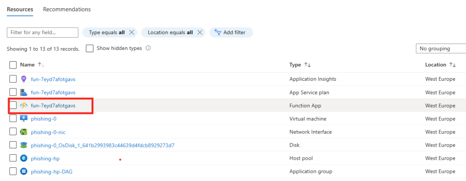The image size is (466, 181).
Task: Switch to the Recommendations tab
Action: (67, 10)
